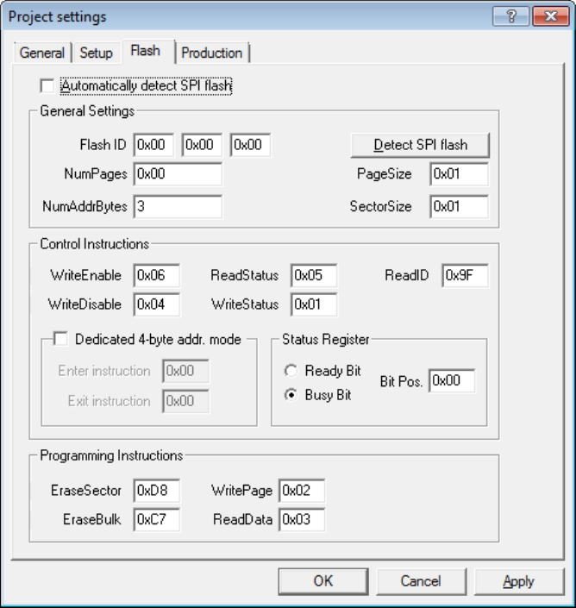Viewport: 576px width, 608px height.
Task: Click the help question mark button
Action: [511, 16]
